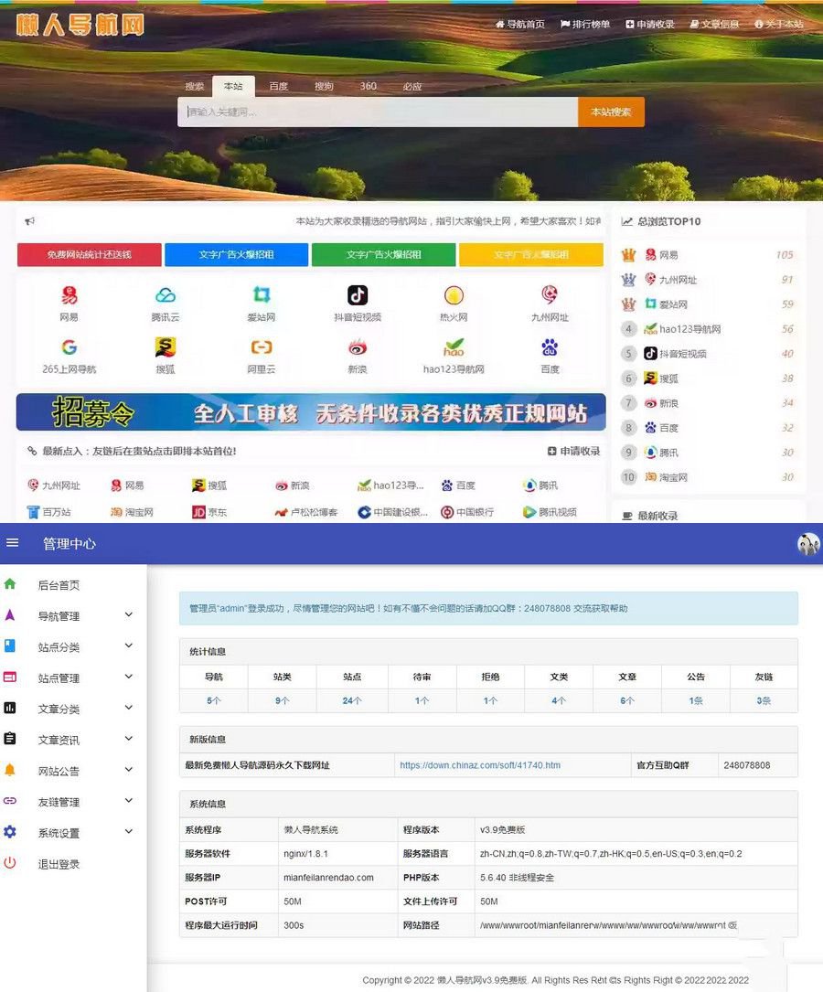This screenshot has height=992, width=823.
Task: Click the 抖音短视频 icon
Action: coord(357,302)
